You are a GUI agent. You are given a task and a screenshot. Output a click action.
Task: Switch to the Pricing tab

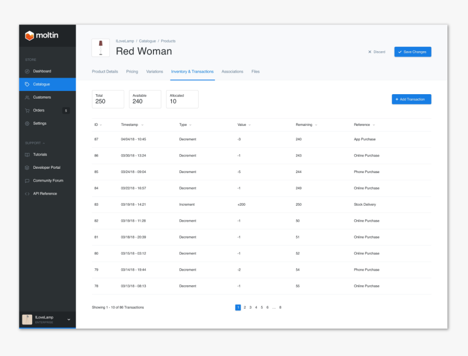click(x=132, y=72)
